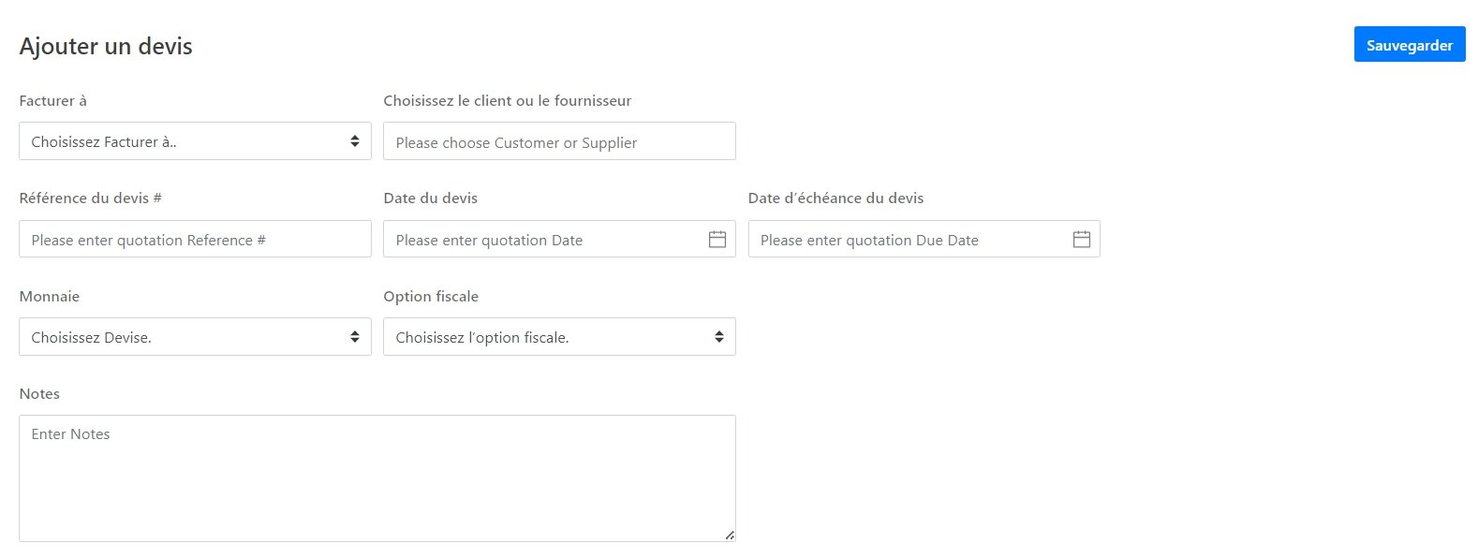This screenshot has width=1478, height=558.
Task: Click the "Option fiscale" field label
Action: pyautogui.click(x=431, y=297)
